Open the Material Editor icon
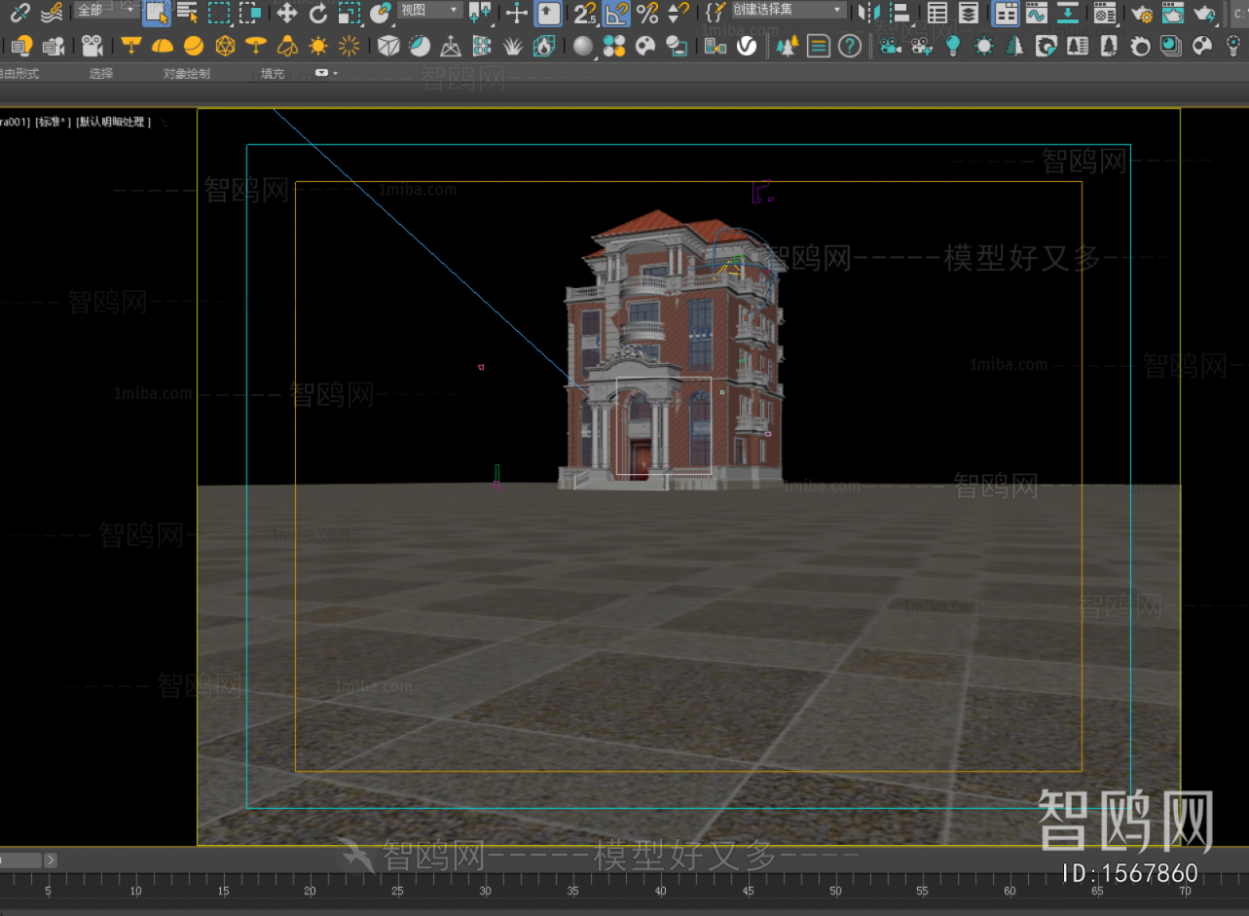Screen dimensions: 1249x916 (x=1105, y=12)
